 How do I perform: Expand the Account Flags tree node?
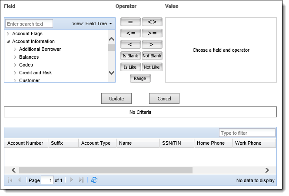[x=8, y=33]
